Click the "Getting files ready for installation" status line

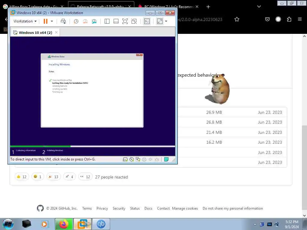70,83
